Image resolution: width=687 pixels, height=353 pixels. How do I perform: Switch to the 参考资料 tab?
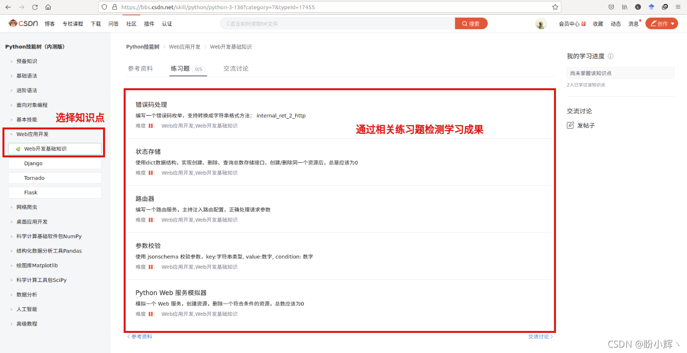coord(140,69)
